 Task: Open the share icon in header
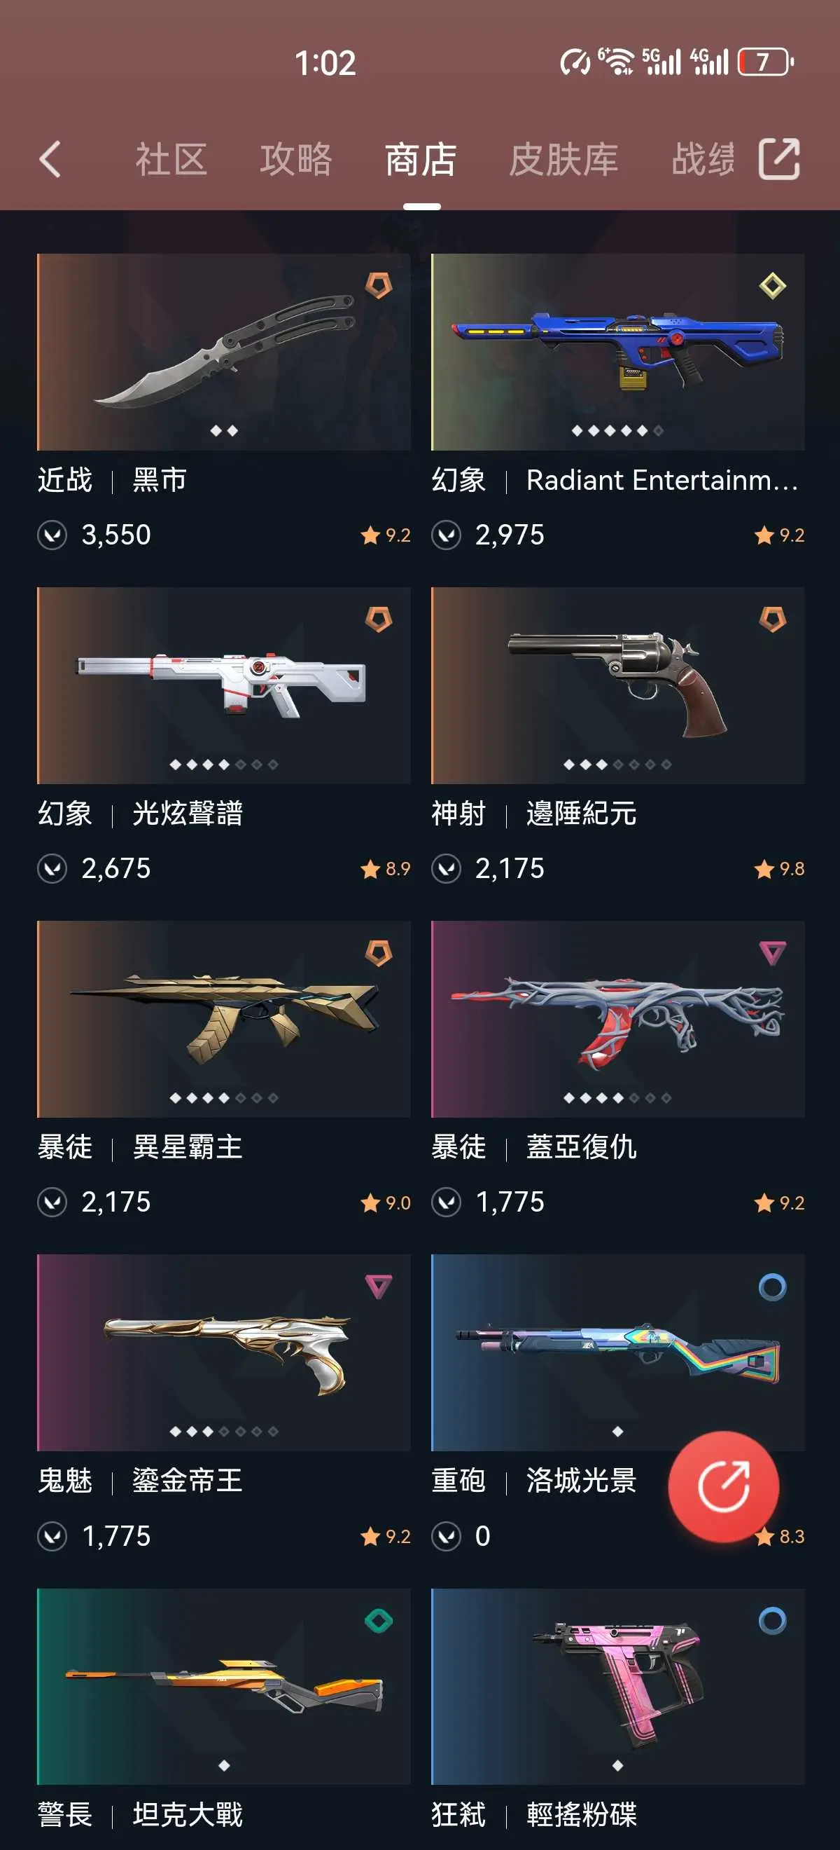pos(779,158)
